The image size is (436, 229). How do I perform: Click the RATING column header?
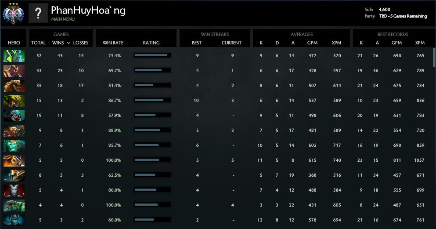click(x=151, y=43)
